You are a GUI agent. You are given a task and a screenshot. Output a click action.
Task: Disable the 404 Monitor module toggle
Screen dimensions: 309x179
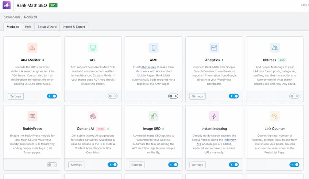[52, 96]
